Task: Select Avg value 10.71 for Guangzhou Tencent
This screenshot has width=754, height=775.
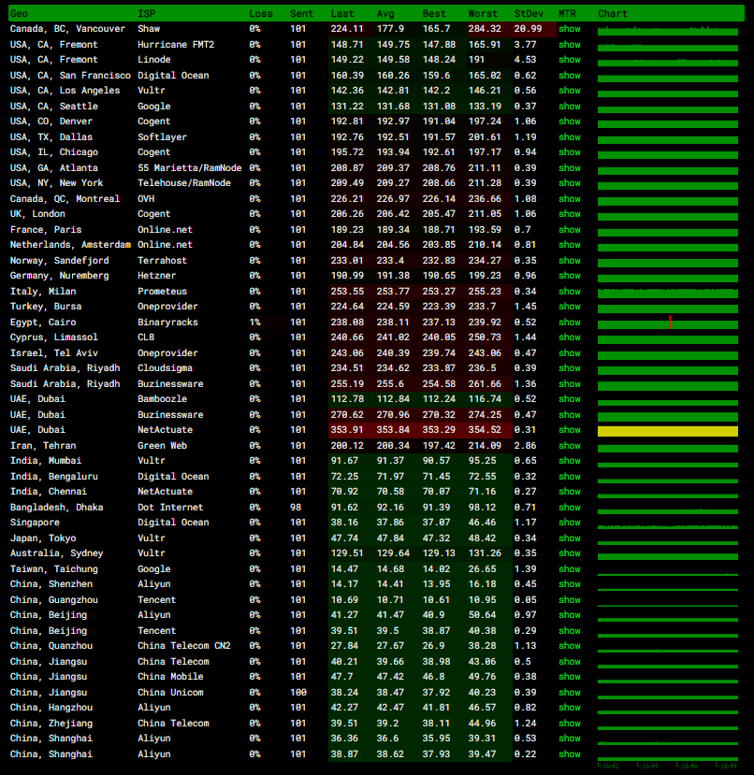Action: coord(390,600)
